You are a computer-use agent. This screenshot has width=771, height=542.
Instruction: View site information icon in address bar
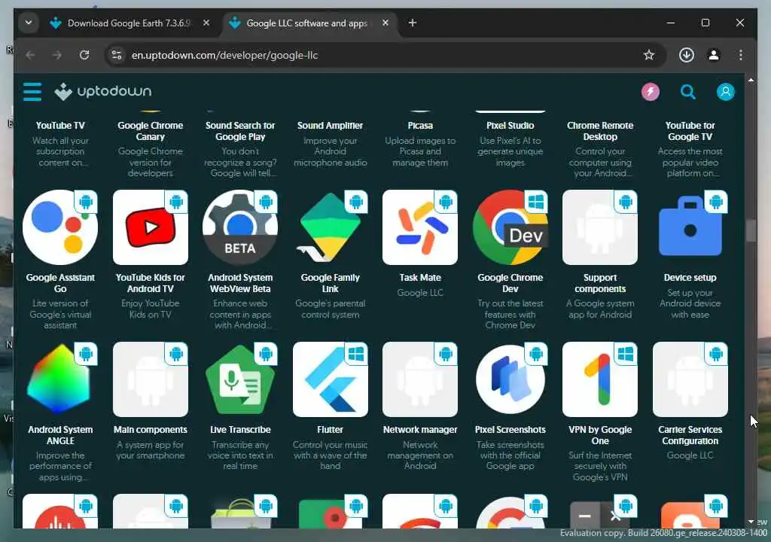[x=117, y=55]
